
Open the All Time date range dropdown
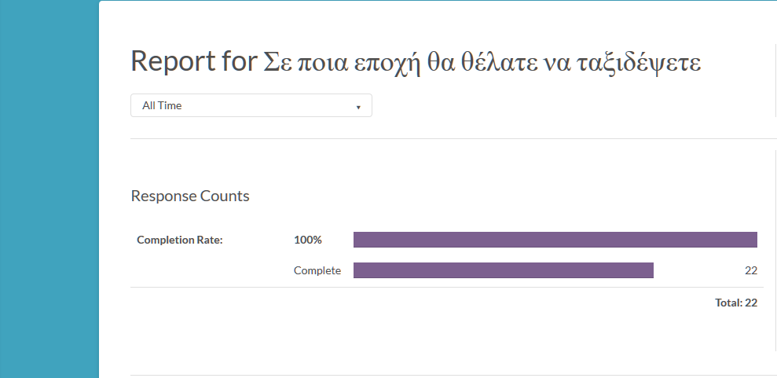pyautogui.click(x=251, y=105)
